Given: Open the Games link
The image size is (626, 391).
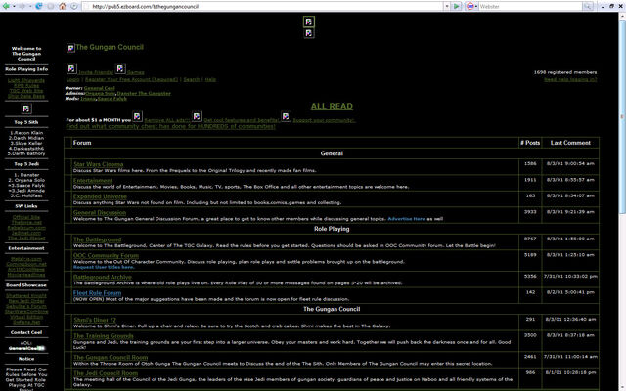Looking at the screenshot, I should 136,72.
